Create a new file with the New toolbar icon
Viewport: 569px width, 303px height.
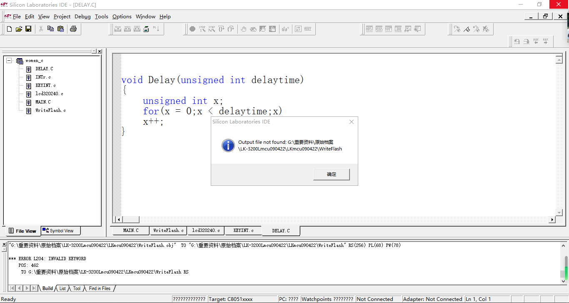[x=9, y=29]
